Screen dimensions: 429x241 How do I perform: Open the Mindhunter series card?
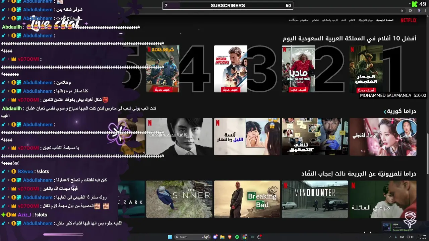(315, 199)
